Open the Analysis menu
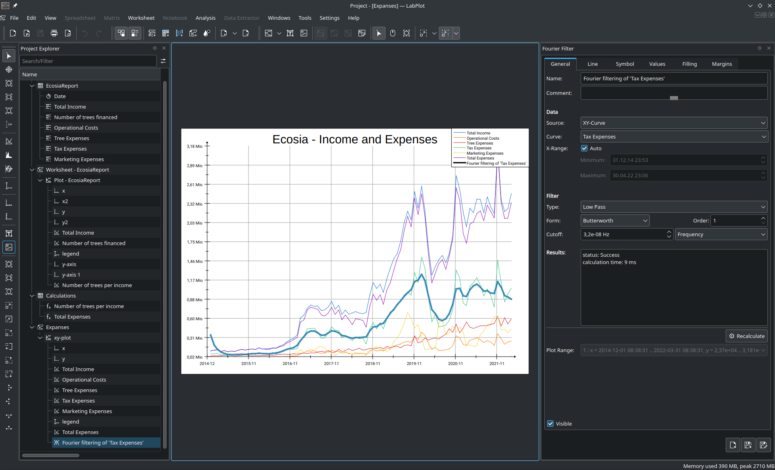 [x=205, y=18]
